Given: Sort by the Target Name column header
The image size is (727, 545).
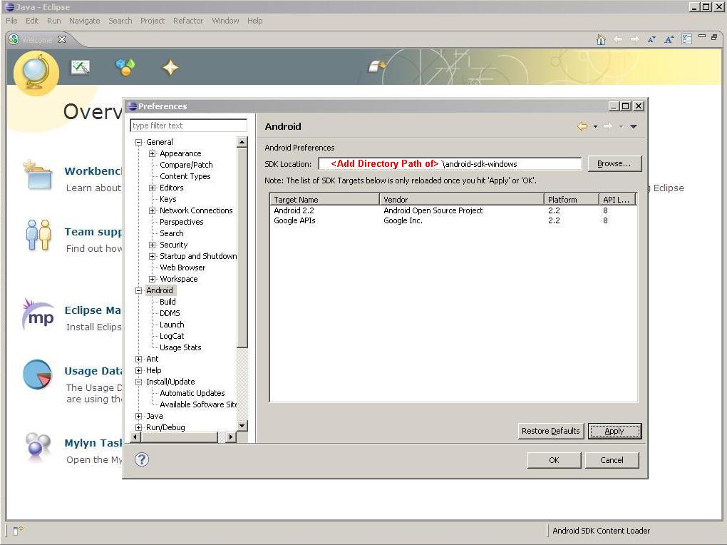Looking at the screenshot, I should [x=324, y=200].
